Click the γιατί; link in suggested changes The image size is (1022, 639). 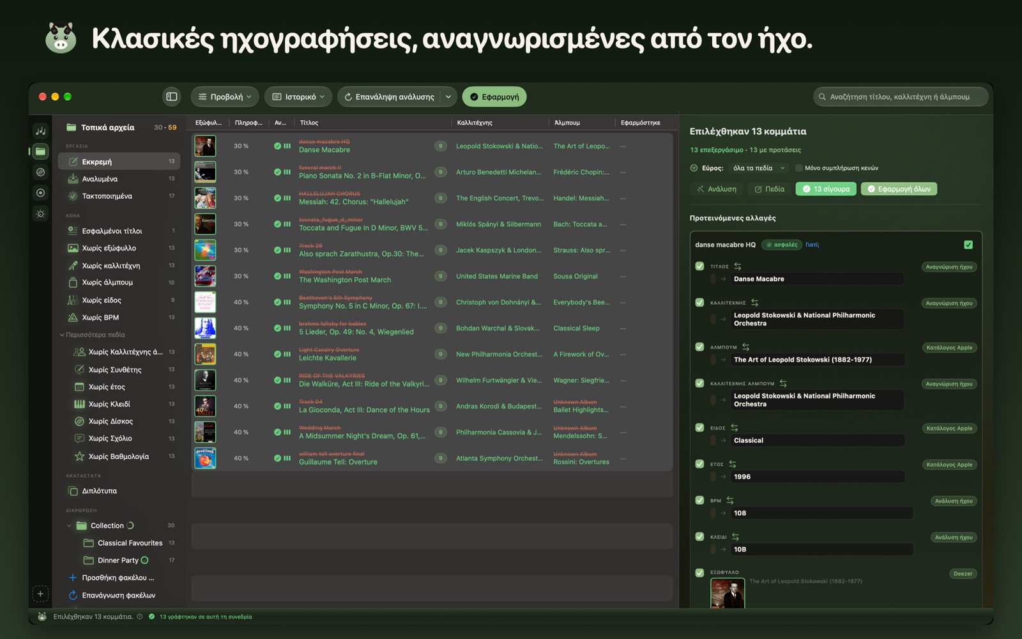(812, 245)
